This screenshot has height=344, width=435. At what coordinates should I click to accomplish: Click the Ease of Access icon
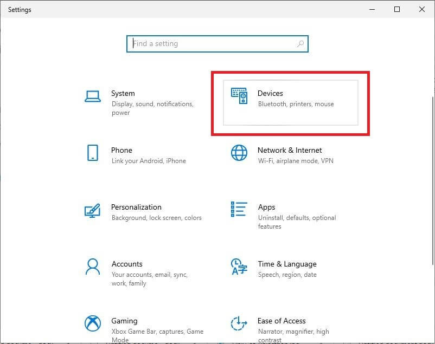pyautogui.click(x=239, y=323)
